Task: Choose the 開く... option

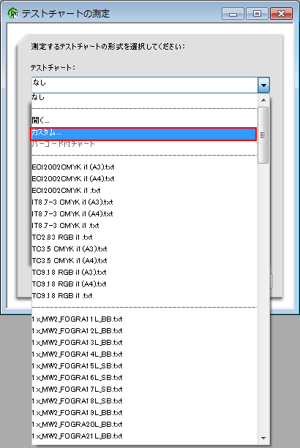Action: 144,121
